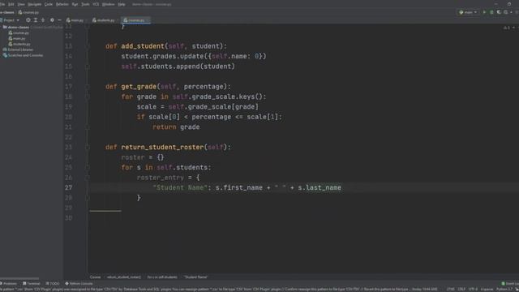Click the 4 spaces indent status entry

pos(487,289)
